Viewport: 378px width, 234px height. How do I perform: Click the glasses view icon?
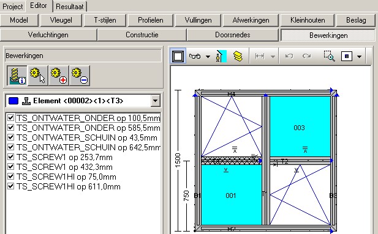click(195, 56)
